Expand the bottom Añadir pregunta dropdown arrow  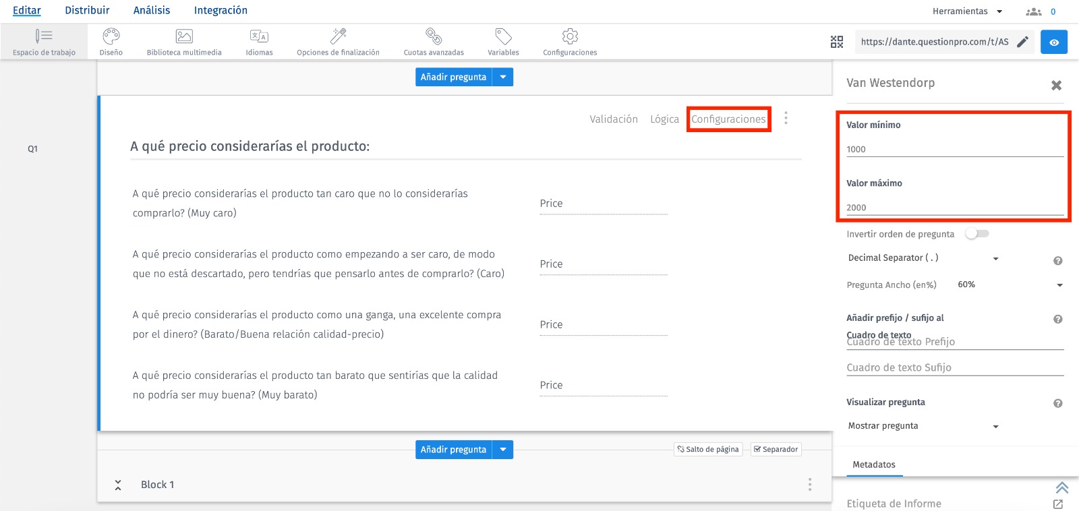point(503,450)
